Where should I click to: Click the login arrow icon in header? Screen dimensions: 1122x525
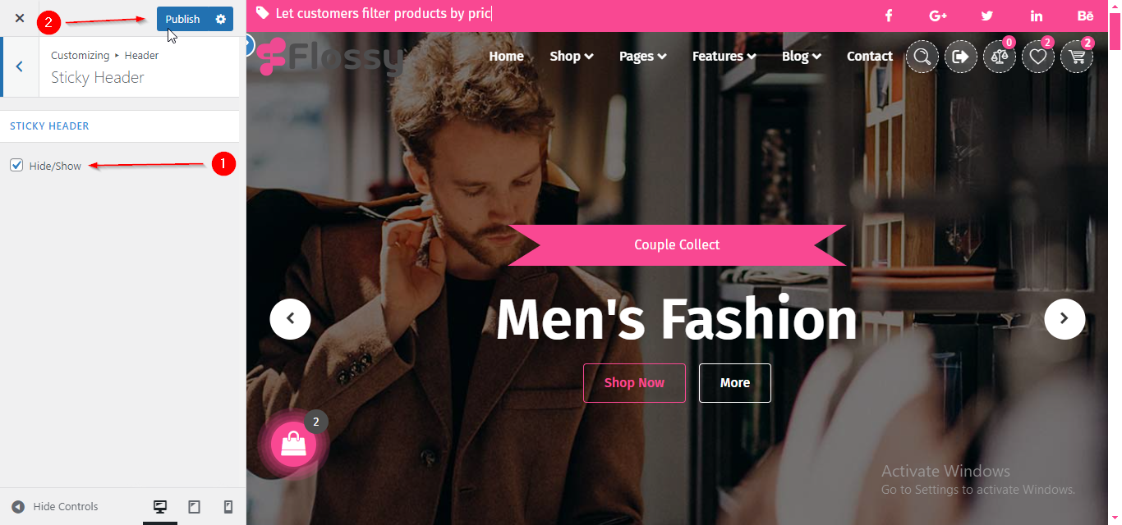(x=961, y=57)
